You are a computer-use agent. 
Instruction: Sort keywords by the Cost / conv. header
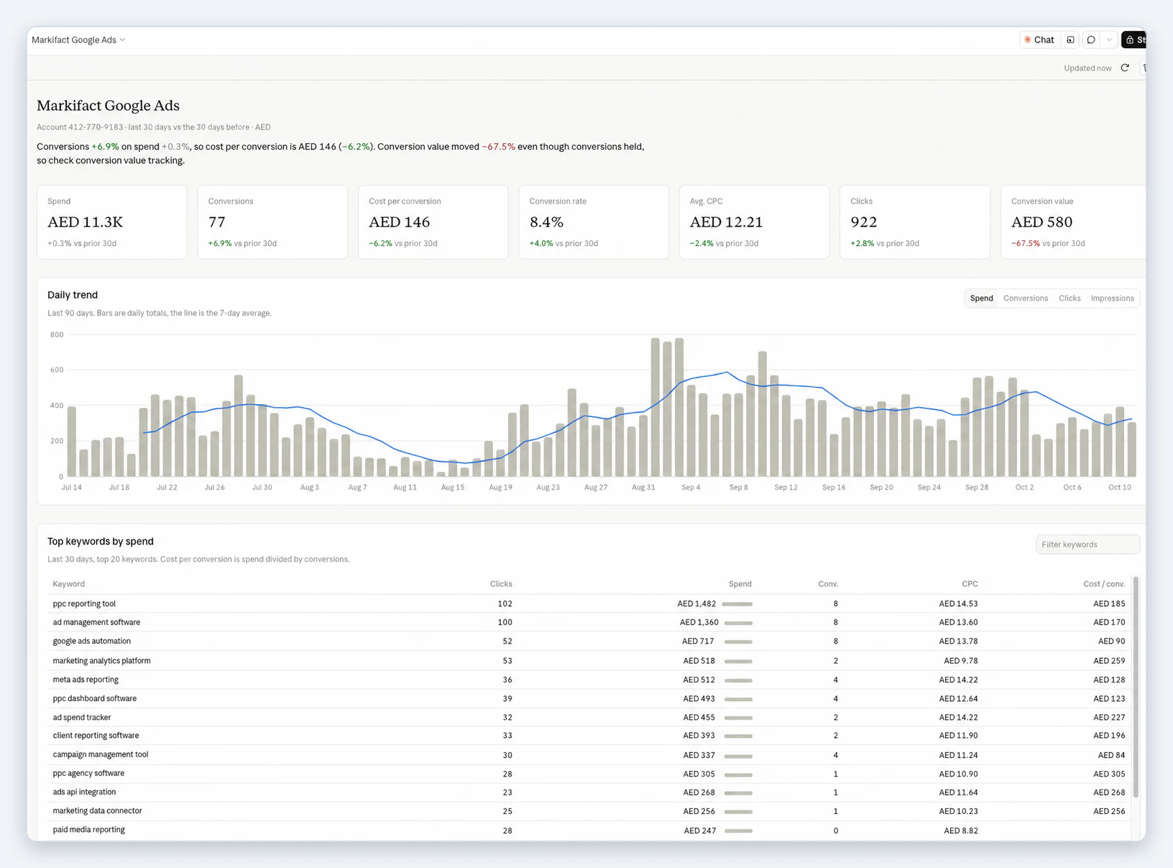pyautogui.click(x=1104, y=584)
